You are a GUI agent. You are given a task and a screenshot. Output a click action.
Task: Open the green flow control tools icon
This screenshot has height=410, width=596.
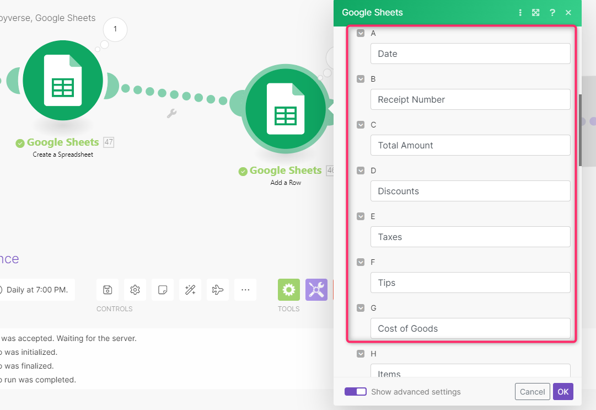point(289,290)
